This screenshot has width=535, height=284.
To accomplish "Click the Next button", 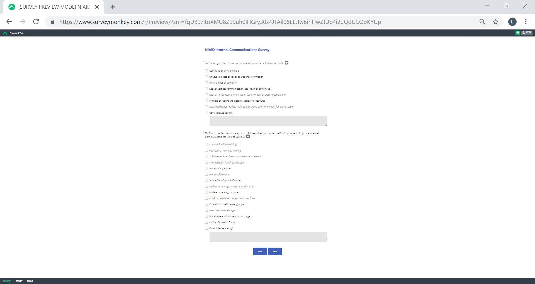I will click(275, 251).
